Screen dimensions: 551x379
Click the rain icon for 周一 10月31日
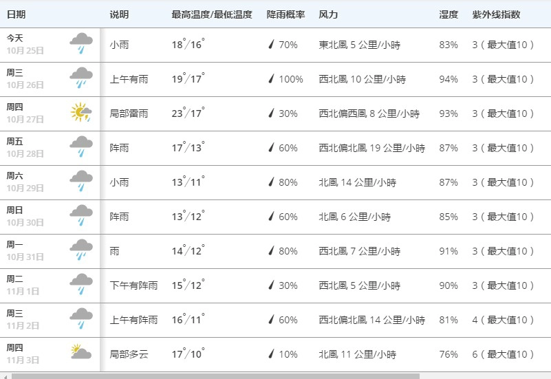point(81,250)
